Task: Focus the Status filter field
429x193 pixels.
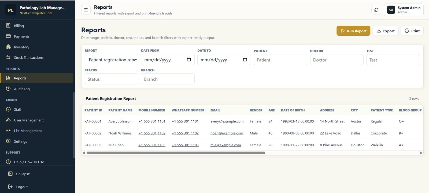Action: [112, 79]
